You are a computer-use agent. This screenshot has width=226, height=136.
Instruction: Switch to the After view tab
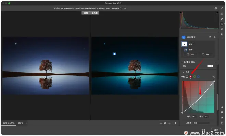[x=95, y=13]
